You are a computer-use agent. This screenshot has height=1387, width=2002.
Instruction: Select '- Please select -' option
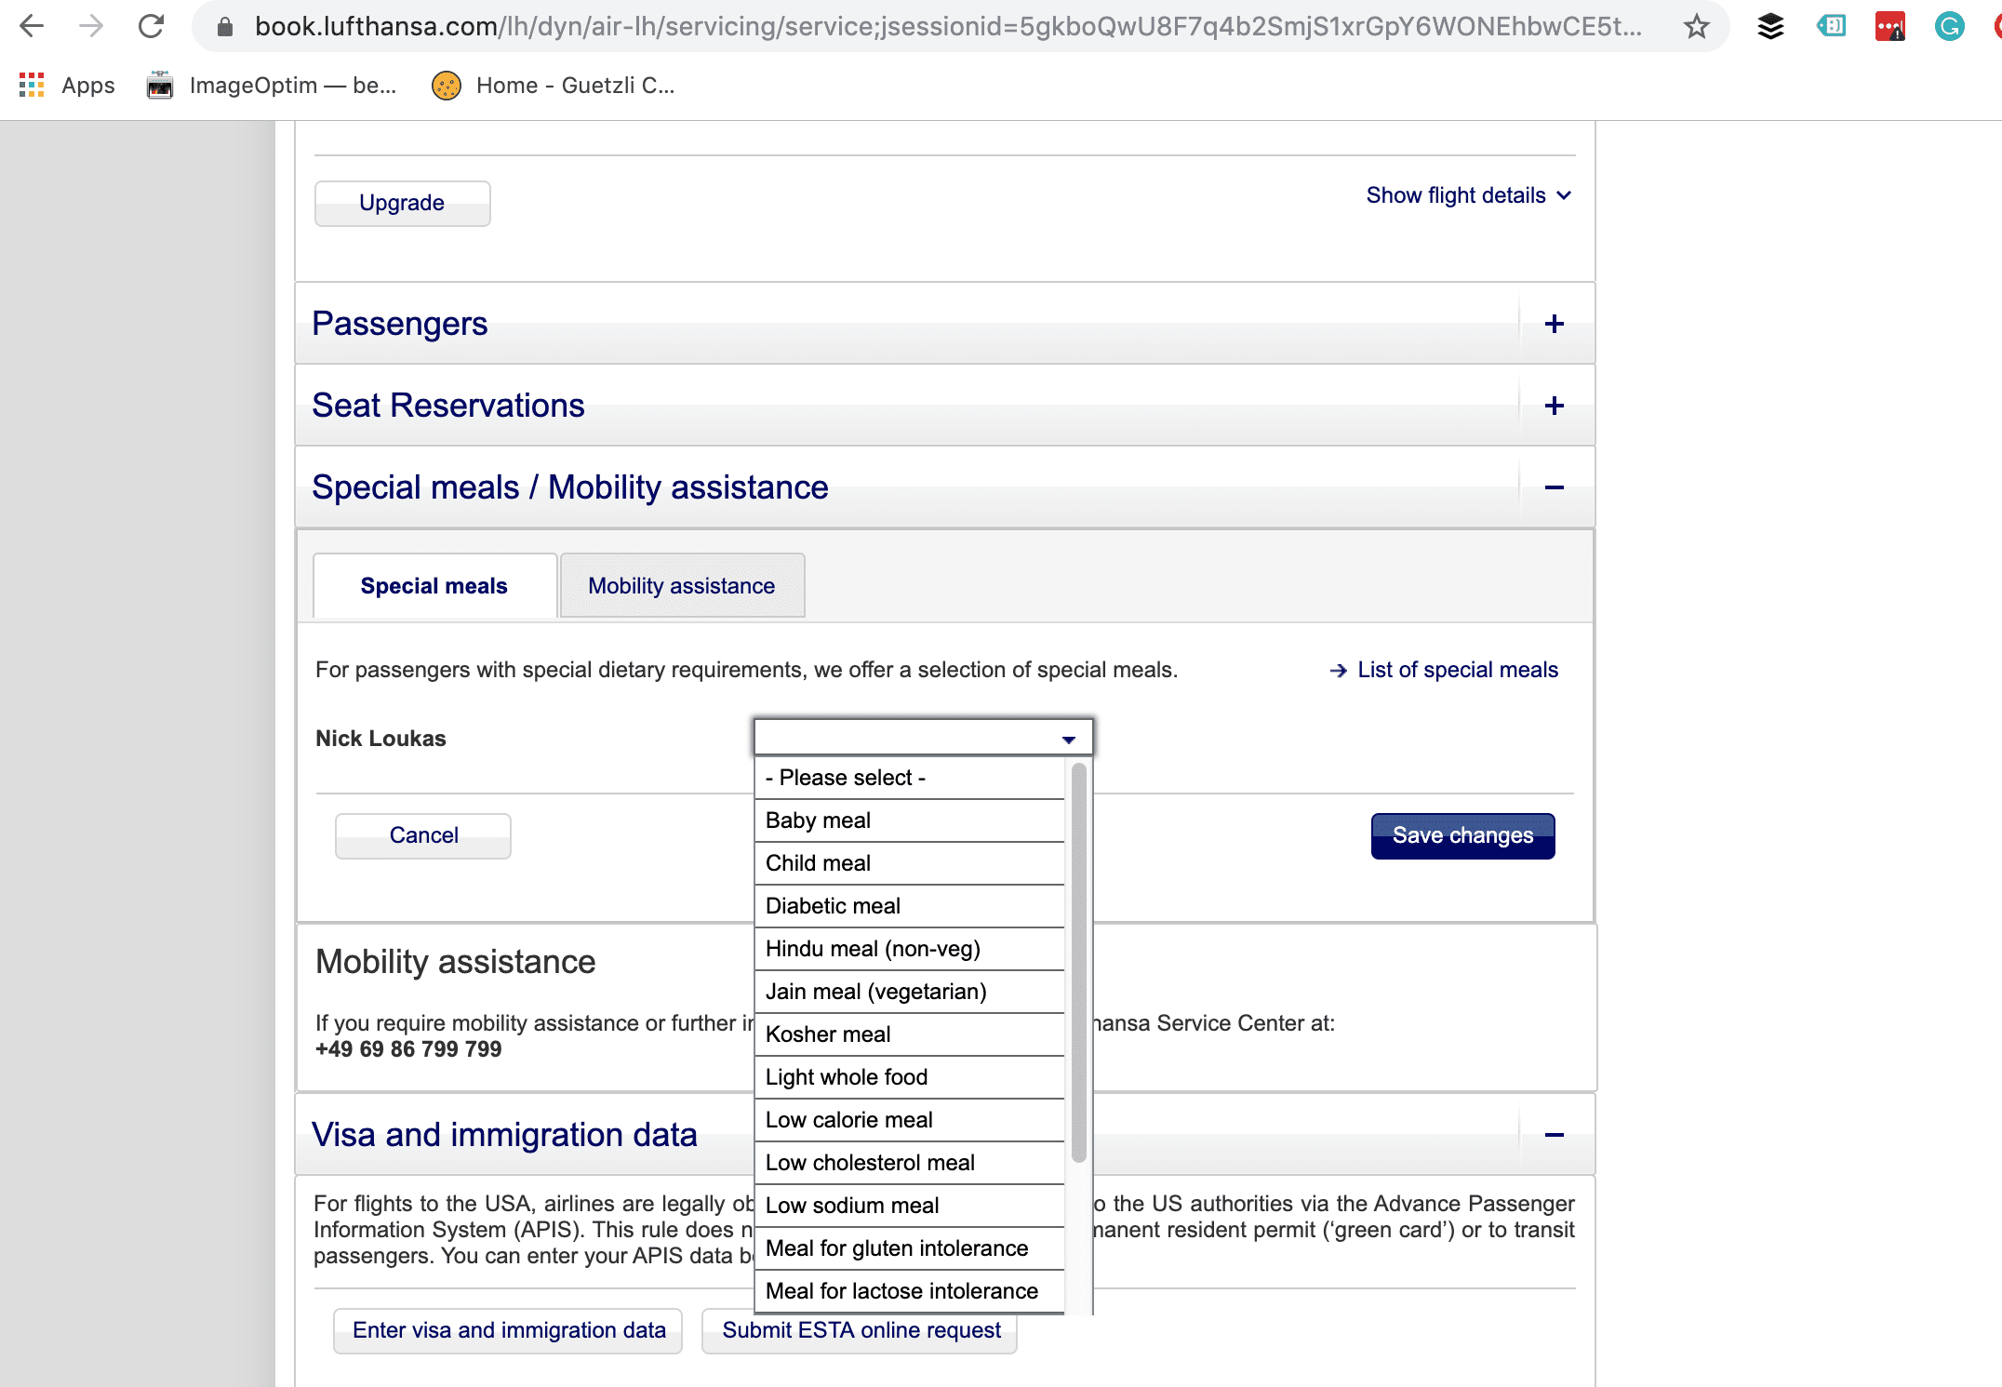click(909, 778)
